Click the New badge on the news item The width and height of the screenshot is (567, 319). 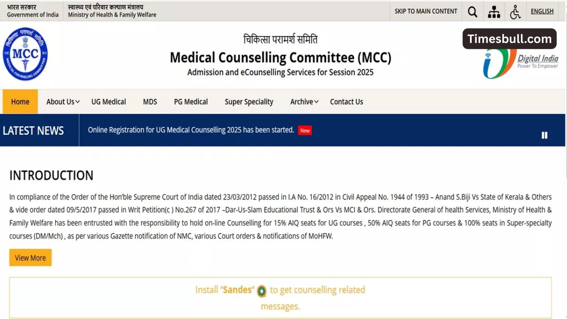coord(305,130)
